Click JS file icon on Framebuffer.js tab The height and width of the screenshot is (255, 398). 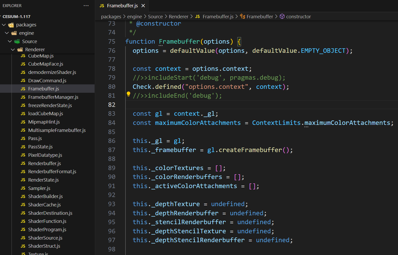[x=102, y=6]
